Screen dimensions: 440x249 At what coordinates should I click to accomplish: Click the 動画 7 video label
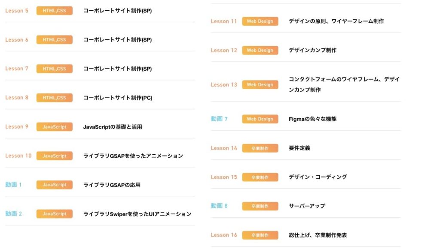pyautogui.click(x=219, y=119)
